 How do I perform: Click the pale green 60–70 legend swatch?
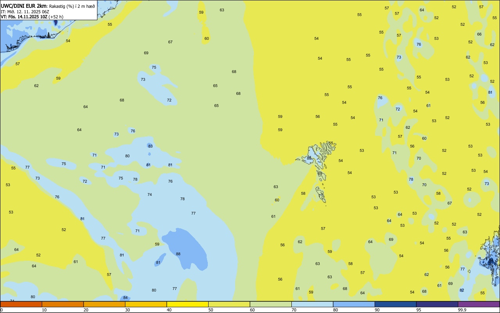tap(271, 304)
